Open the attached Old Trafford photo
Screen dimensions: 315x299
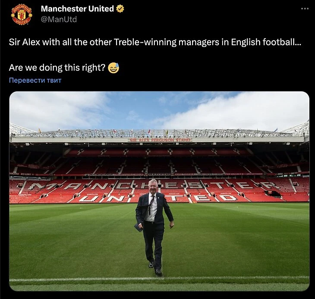pyautogui.click(x=159, y=191)
